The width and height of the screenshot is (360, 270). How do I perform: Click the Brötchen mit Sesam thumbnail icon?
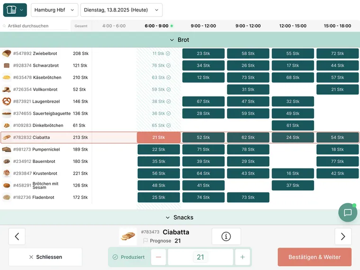tap(7, 185)
